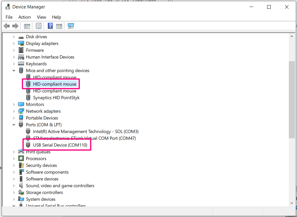The height and width of the screenshot is (217, 297).
Task: Collapse the Ports (COM & LPT) category
Action: 14,125
